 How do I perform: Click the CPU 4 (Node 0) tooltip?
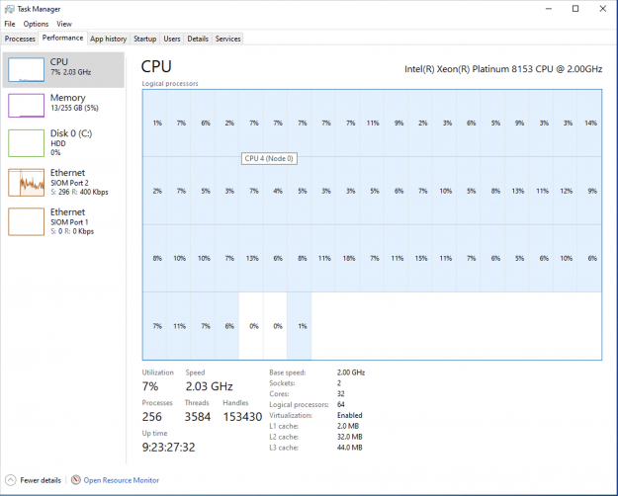pos(269,159)
